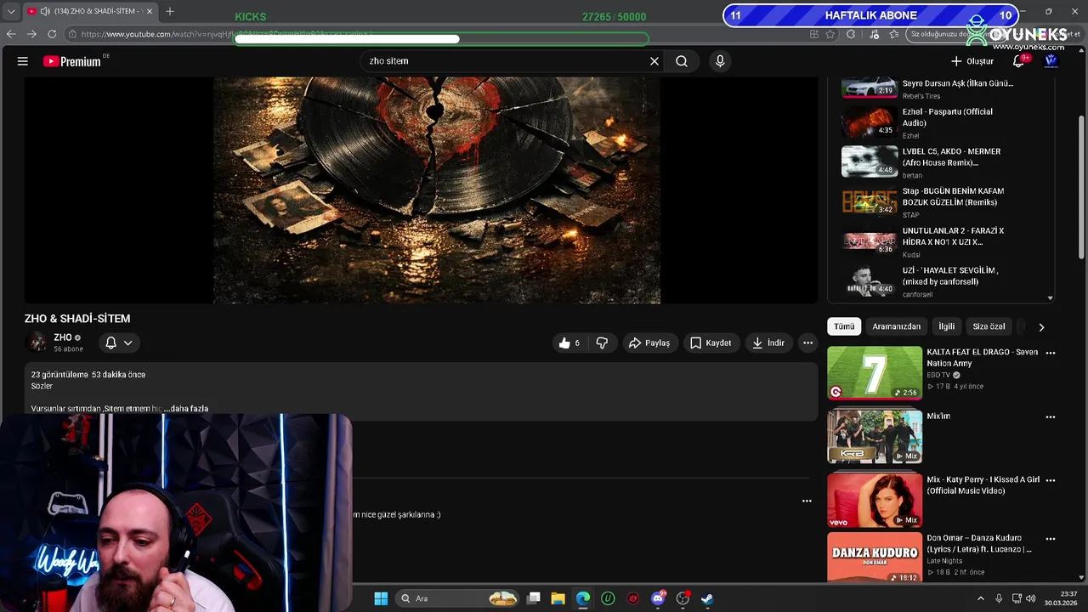Start voice search with microphone
This screenshot has height=612, width=1088.
pyautogui.click(x=720, y=61)
